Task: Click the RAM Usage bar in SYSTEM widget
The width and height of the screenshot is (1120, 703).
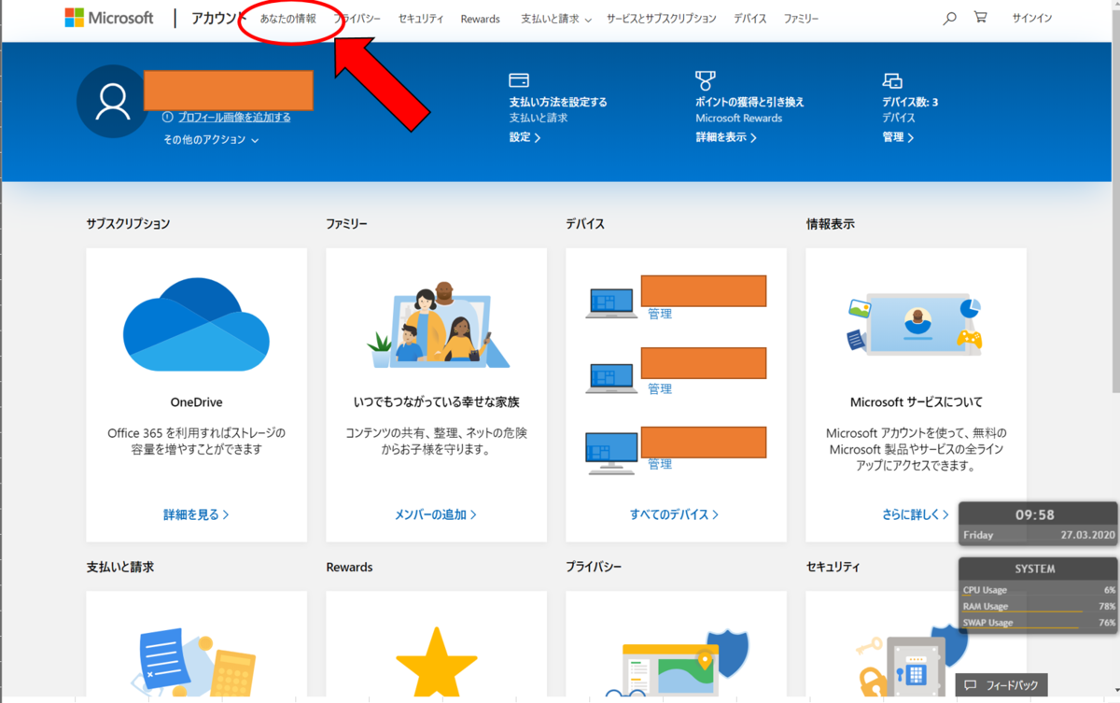Action: (x=1039, y=607)
